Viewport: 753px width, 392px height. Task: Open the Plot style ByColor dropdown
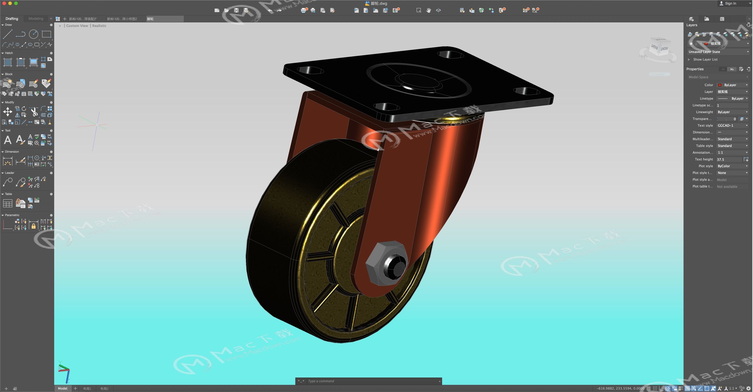(x=732, y=166)
